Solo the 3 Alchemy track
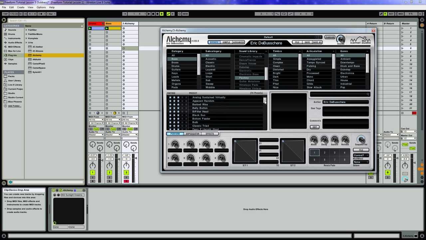Viewport: 426px width, 240px height. pos(126,177)
